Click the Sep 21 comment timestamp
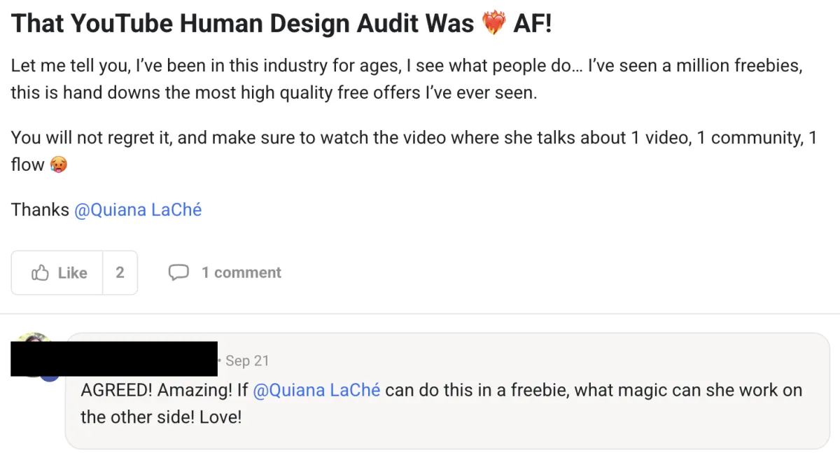 tap(247, 361)
